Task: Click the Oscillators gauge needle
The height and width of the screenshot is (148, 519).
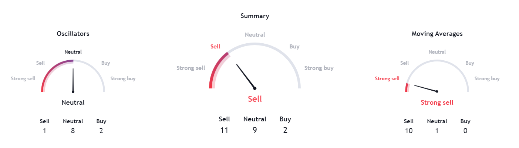Action: point(73,80)
